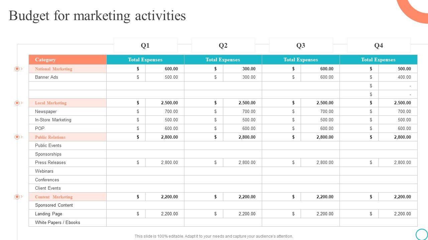Click the footer text about editable slide
The height and width of the screenshot is (240, 428).
click(x=214, y=236)
